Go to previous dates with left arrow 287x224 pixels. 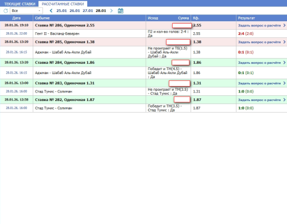51,11
